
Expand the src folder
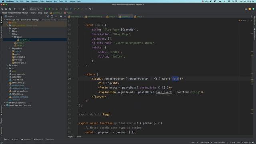7,68
